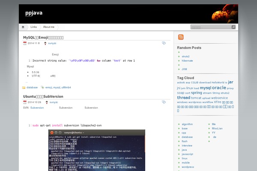Open comments bubble on MySQL Emoji post

point(164,43)
